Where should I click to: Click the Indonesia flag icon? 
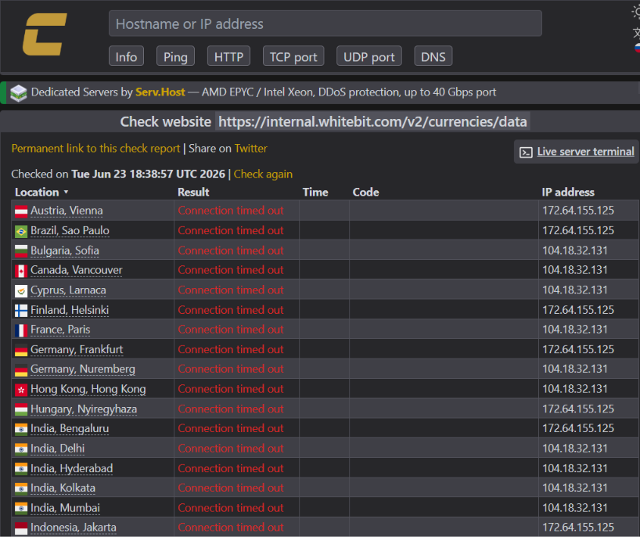21,528
